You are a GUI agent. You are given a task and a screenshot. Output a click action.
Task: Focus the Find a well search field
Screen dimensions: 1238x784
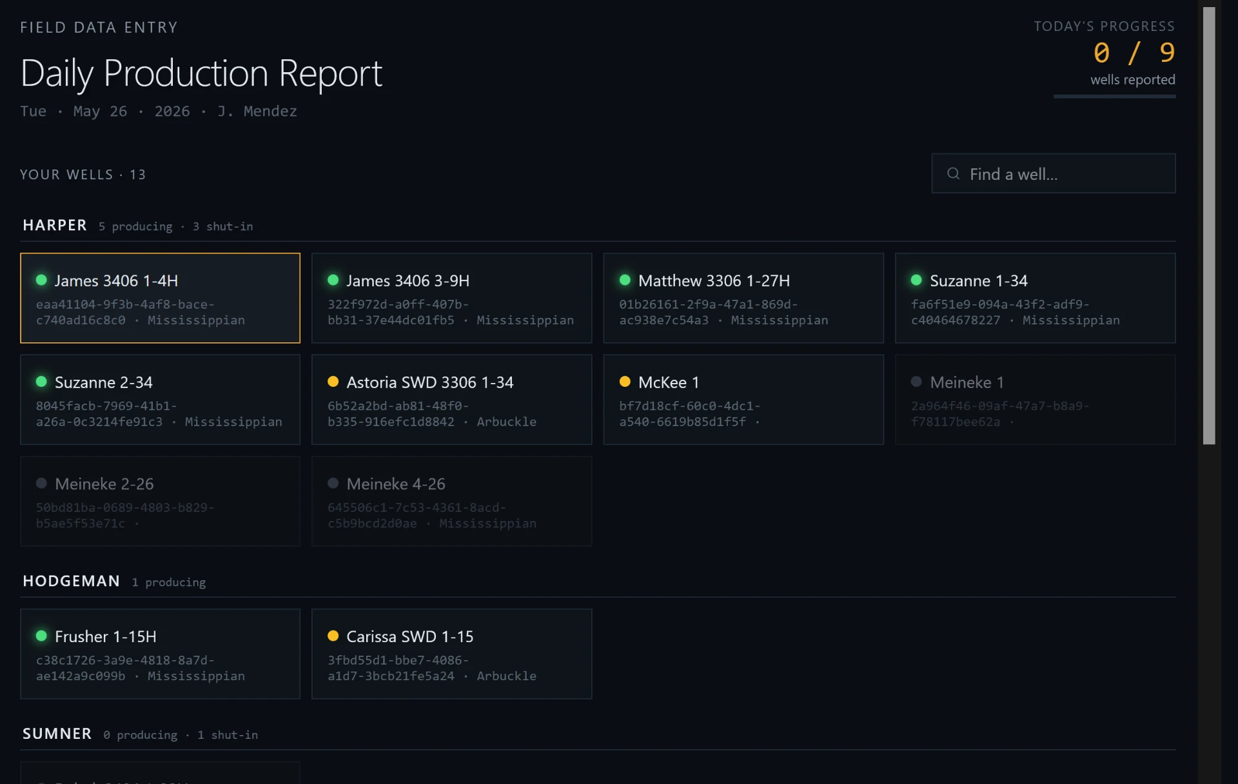tap(1054, 173)
